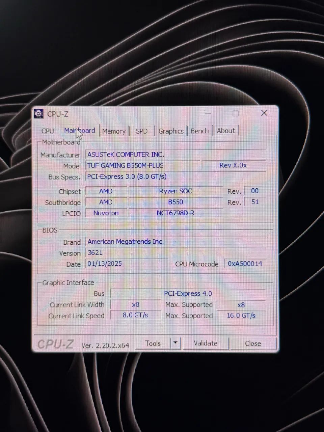Viewport: 324px width, 432px height.
Task: Click the Bus Specs PCI-Express 3.0 value
Action: click(x=175, y=177)
